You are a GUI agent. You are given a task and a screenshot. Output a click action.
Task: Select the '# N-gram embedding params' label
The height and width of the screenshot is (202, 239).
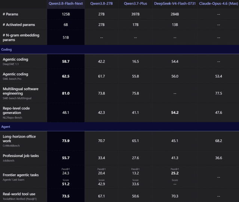click(21, 37)
